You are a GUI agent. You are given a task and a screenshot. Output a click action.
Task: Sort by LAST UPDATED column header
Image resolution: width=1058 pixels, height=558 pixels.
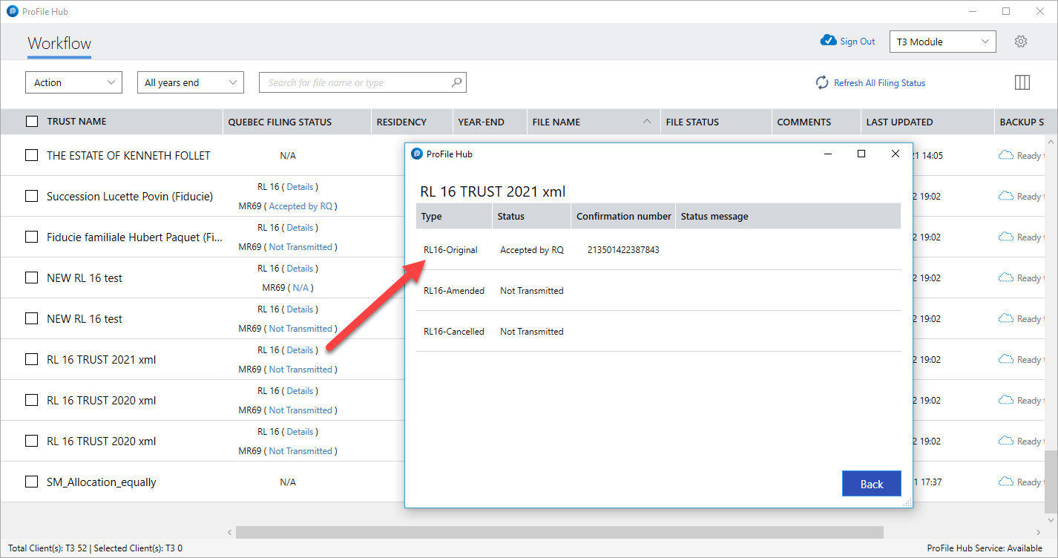pyautogui.click(x=899, y=122)
